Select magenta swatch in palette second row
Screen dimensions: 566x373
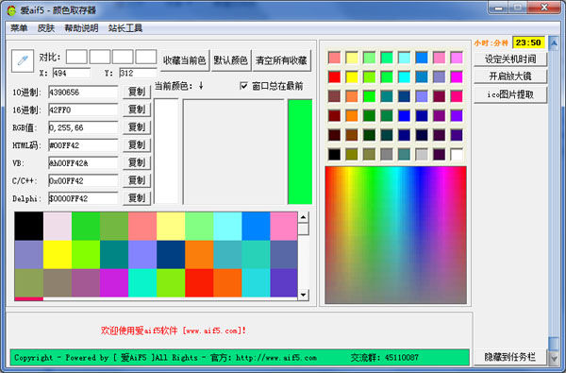coord(457,77)
